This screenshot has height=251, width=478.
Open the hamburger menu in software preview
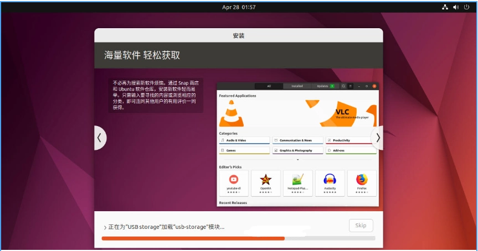[x=351, y=86]
